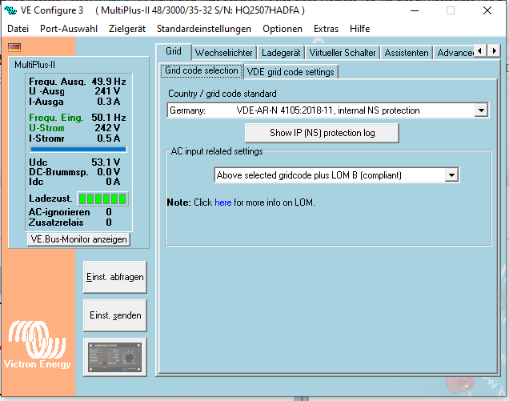Switch to the Virtueller Schalter tab

click(343, 53)
